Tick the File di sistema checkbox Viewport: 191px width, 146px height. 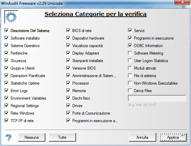click(130, 76)
